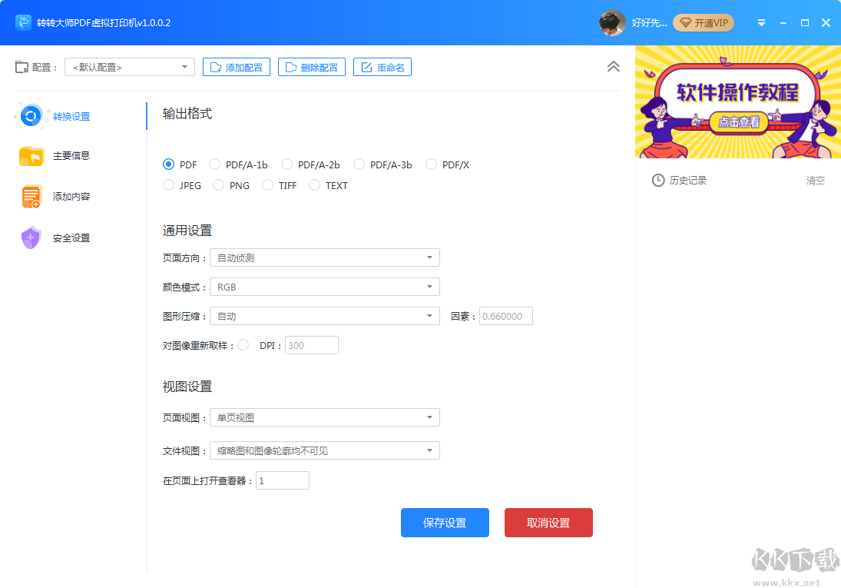Image resolution: width=841 pixels, height=588 pixels.
Task: Click the 配置 icon beside config selector
Action: pyautogui.click(x=22, y=67)
